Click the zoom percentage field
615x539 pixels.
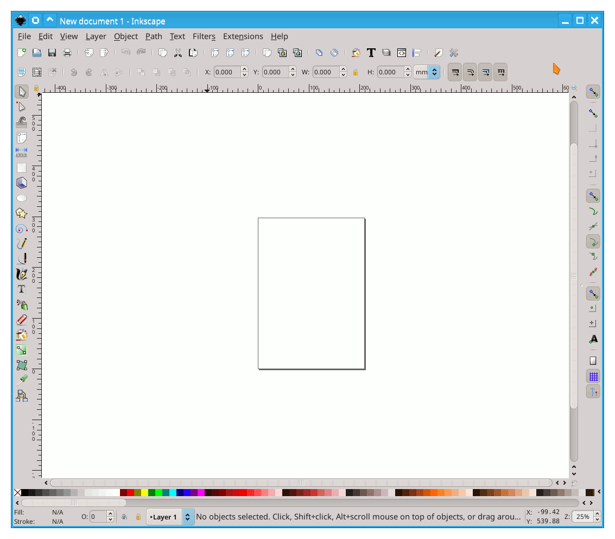click(582, 517)
